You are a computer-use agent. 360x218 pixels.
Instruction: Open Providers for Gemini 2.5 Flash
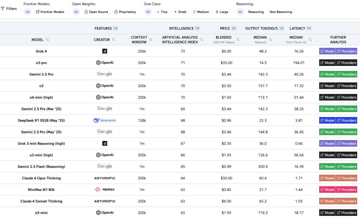(x=346, y=166)
